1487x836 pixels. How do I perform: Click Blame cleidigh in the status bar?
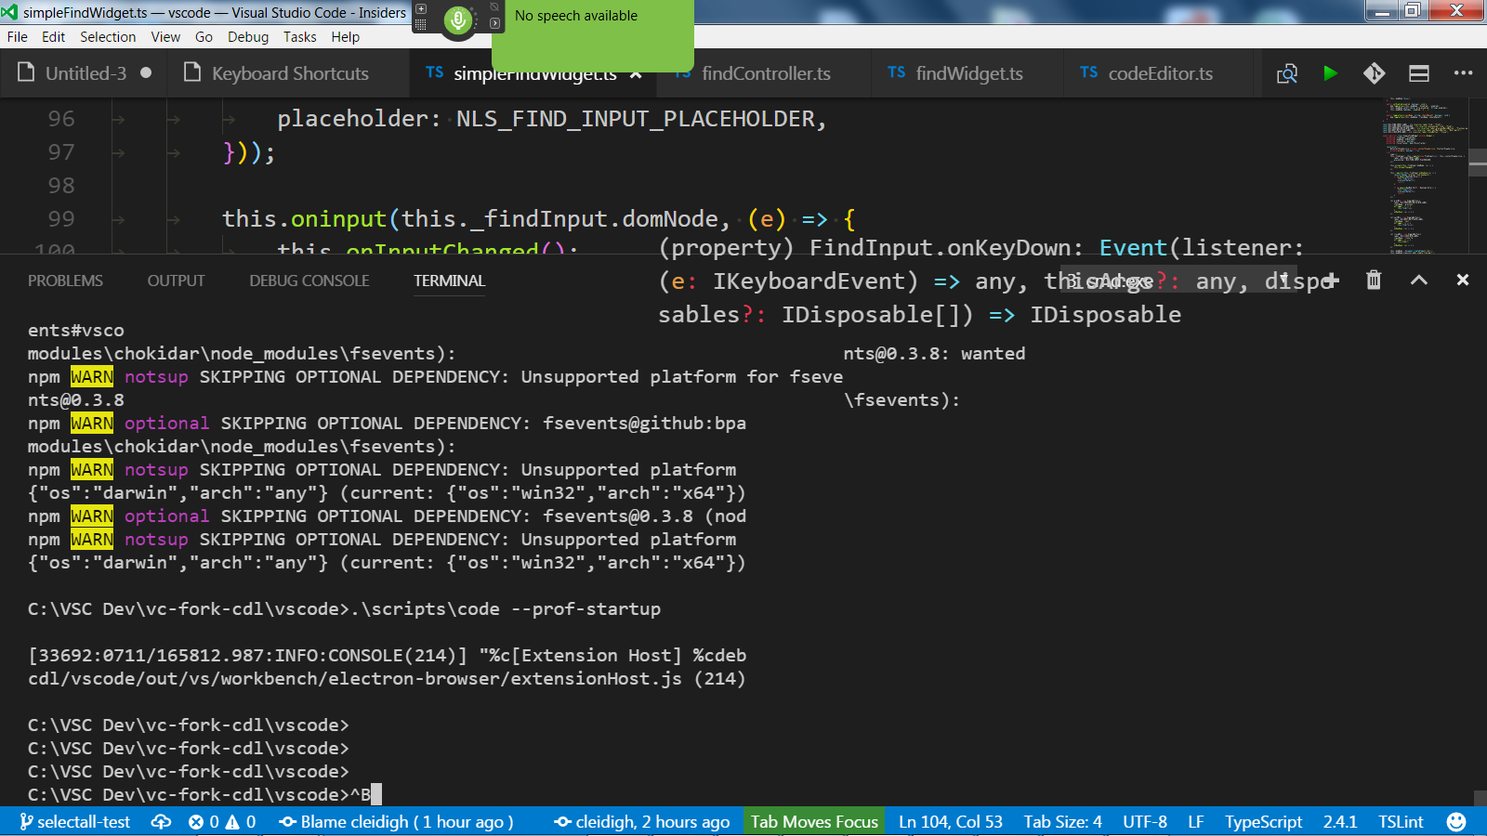[398, 821]
